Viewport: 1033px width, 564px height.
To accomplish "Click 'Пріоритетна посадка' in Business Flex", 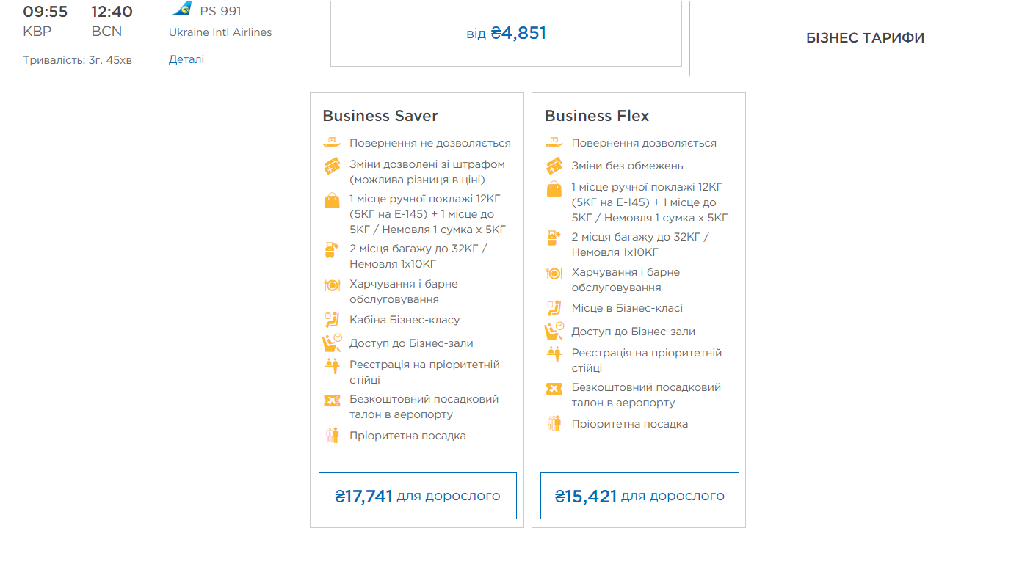I will point(630,424).
